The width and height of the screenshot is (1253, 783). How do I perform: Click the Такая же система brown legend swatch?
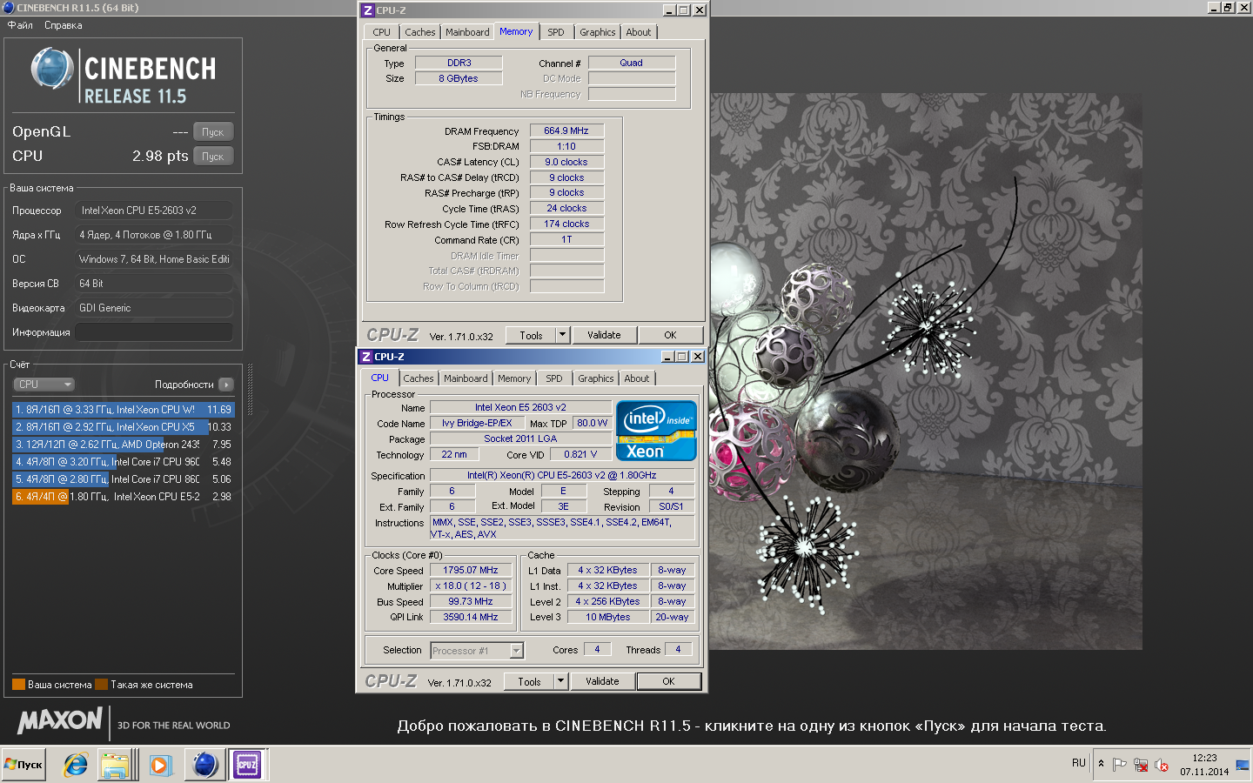pyautogui.click(x=101, y=685)
